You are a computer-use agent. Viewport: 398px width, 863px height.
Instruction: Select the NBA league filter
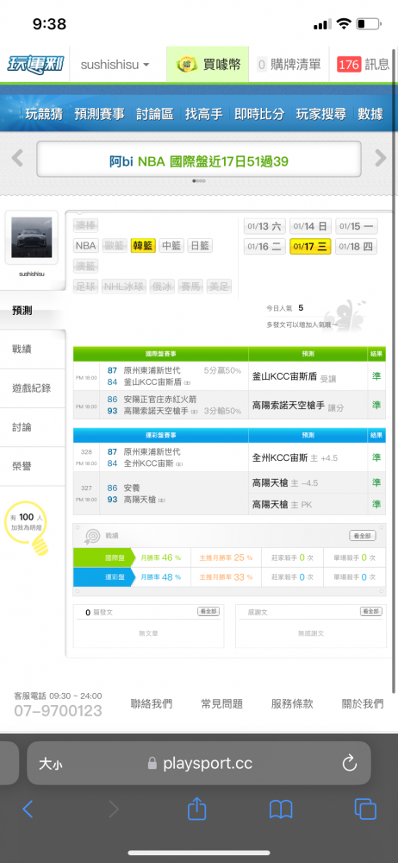[x=86, y=245]
